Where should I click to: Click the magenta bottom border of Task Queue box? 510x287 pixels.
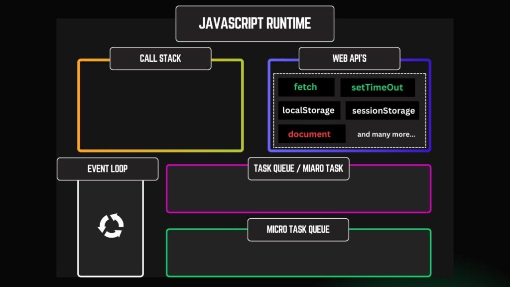[x=298, y=212]
